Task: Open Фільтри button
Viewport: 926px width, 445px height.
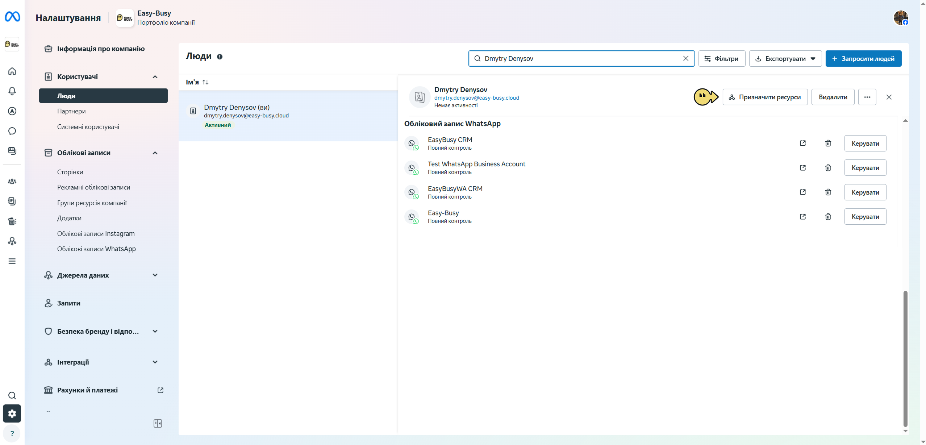Action: (x=722, y=59)
